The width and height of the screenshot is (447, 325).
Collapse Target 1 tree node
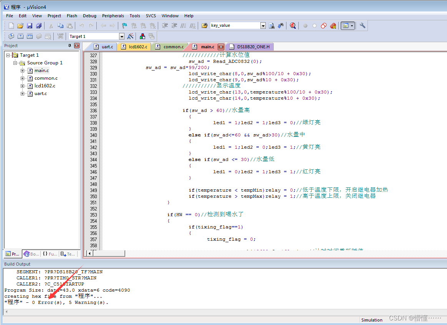pyautogui.click(x=8, y=55)
